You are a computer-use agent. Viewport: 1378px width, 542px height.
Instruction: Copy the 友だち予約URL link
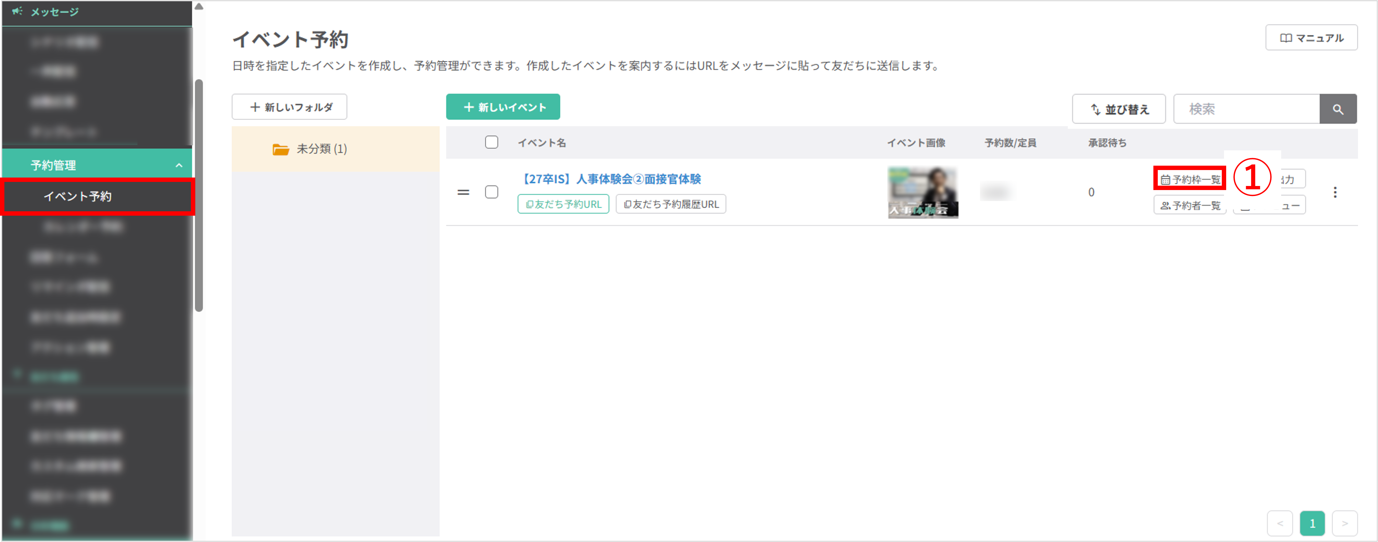coord(563,204)
